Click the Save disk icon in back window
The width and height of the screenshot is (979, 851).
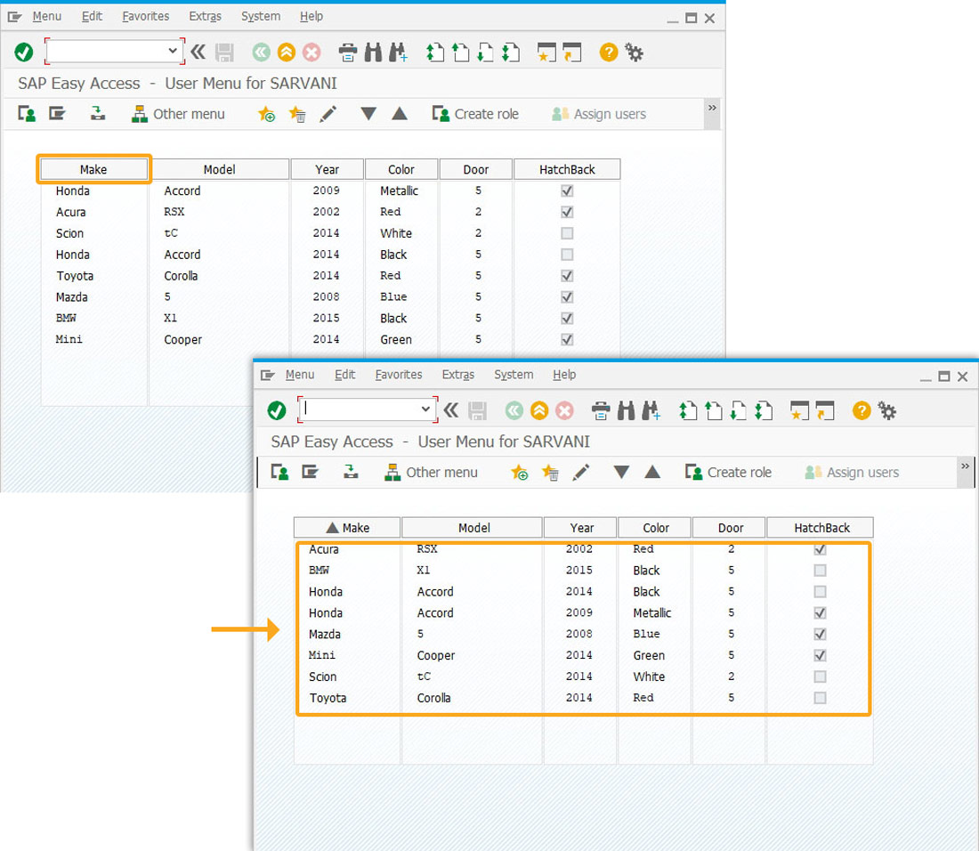224,53
